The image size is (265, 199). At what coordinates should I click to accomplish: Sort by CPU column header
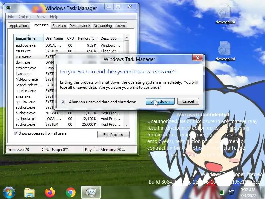coord(70,38)
